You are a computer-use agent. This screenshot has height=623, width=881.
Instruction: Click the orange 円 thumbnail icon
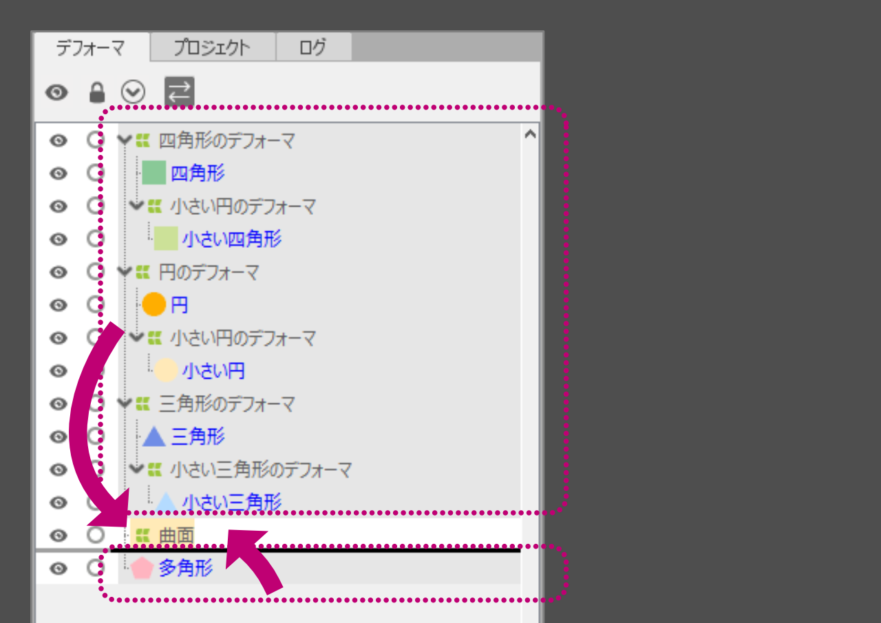click(154, 304)
